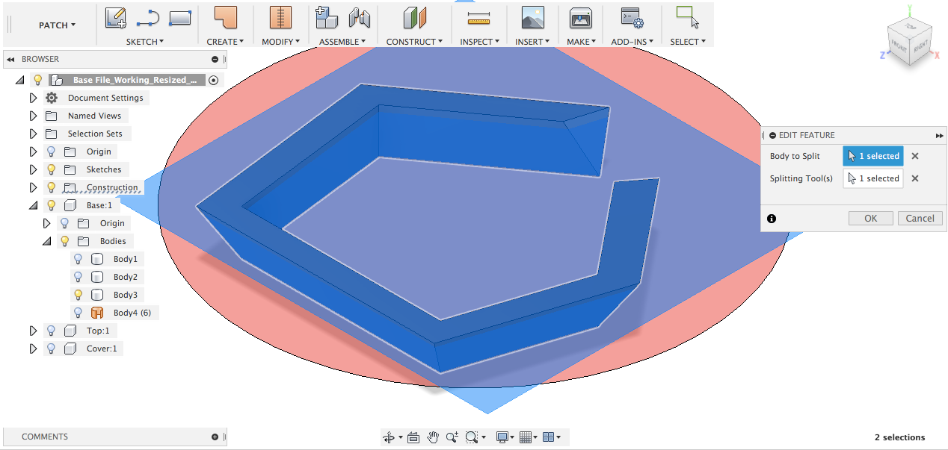
Task: Choose the rectangle sketch tool icon
Action: click(180, 17)
